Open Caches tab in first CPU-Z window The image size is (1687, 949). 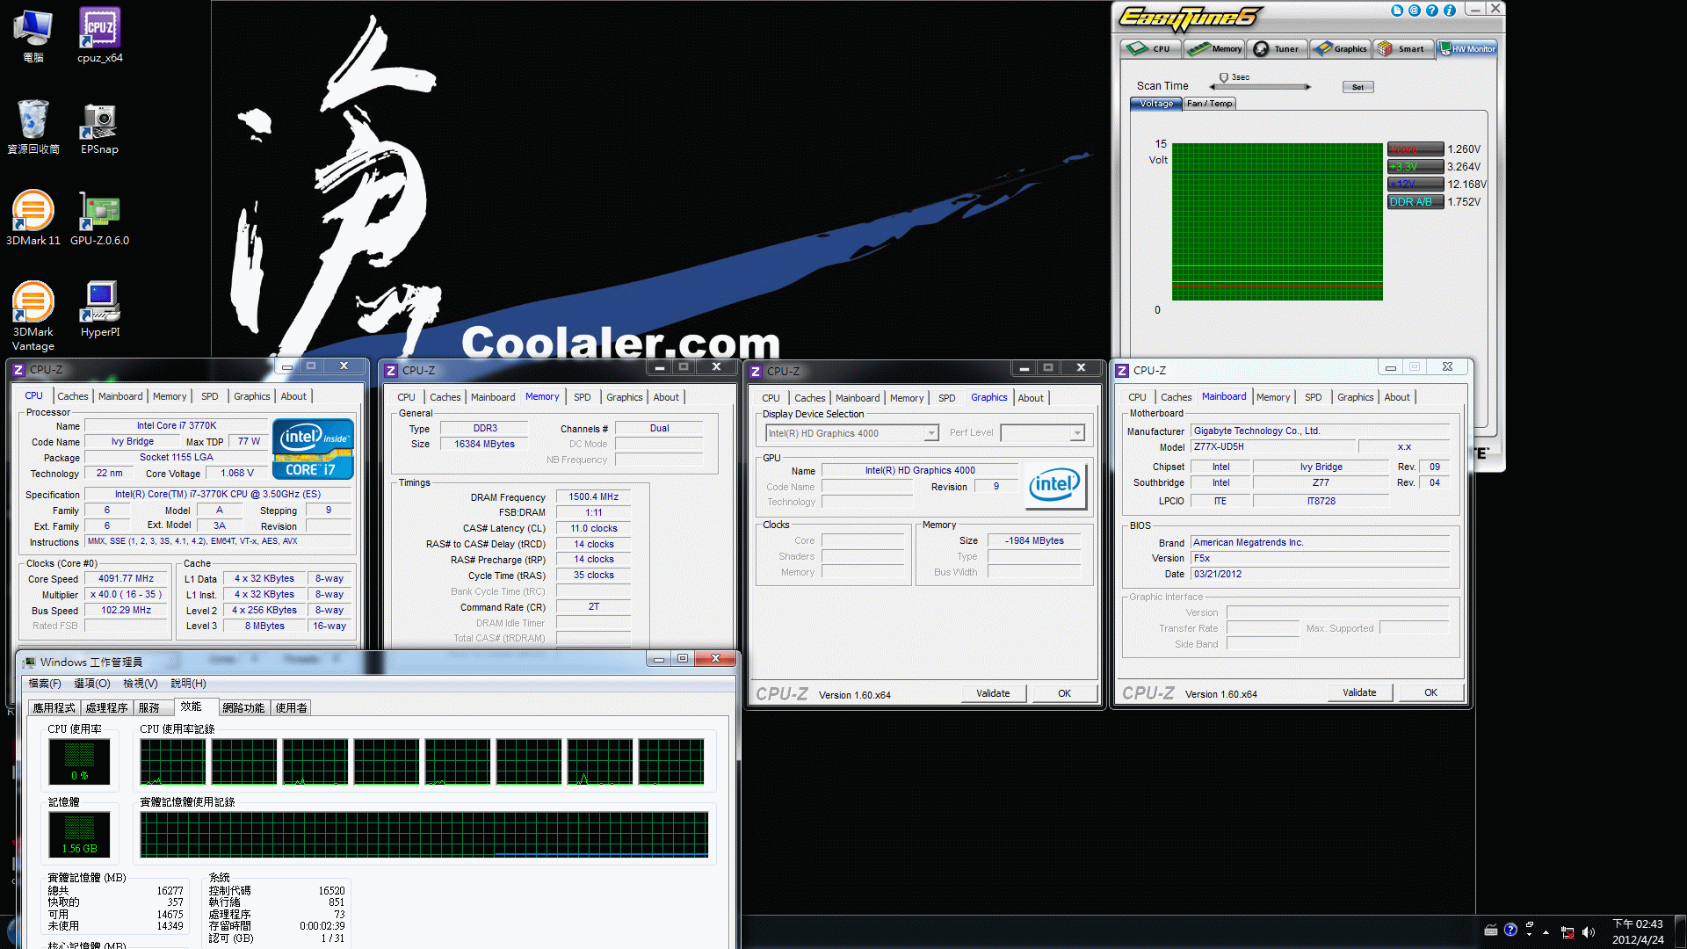[x=73, y=396]
